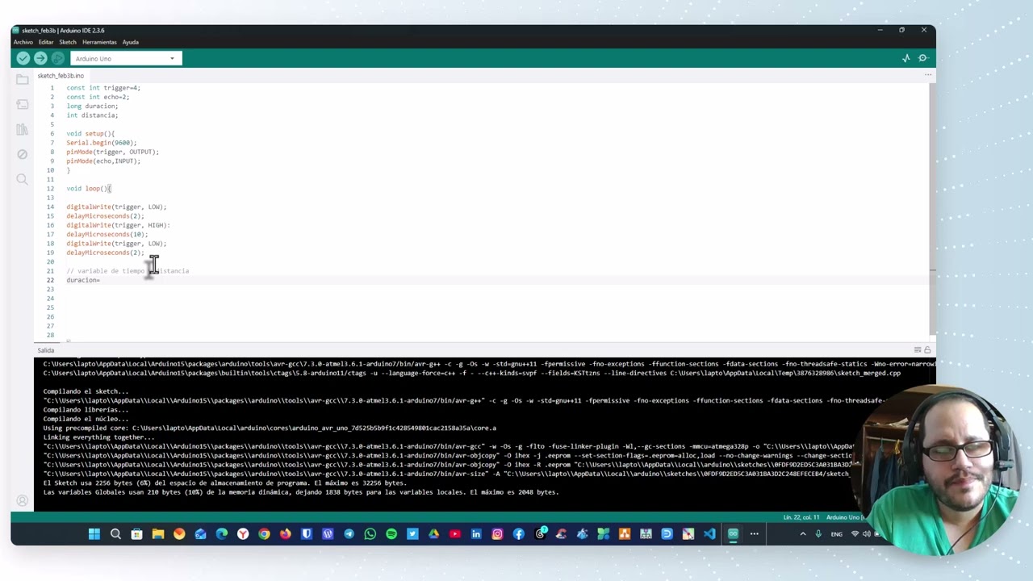Click the Upload arrow button
1033x581 pixels.
pos(40,58)
